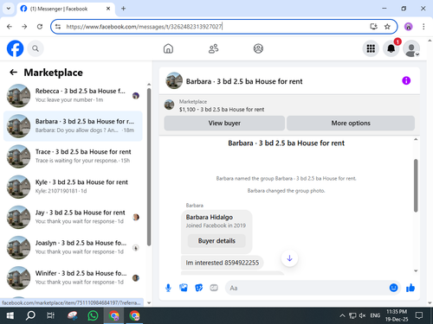The image size is (433, 324).
Task: Click the muted volume tray icon
Action: [362, 315]
